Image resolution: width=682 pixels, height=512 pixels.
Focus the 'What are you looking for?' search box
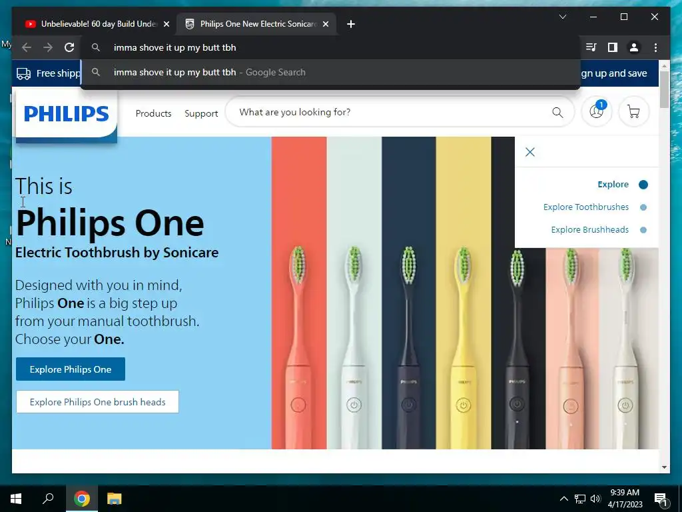(400, 112)
